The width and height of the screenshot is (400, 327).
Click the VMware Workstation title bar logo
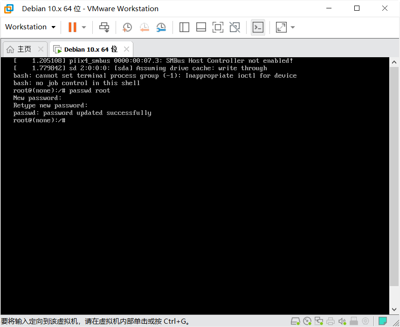tap(9, 9)
